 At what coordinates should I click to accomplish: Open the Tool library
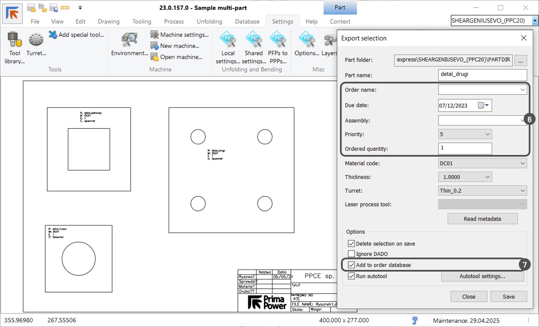[15, 40]
